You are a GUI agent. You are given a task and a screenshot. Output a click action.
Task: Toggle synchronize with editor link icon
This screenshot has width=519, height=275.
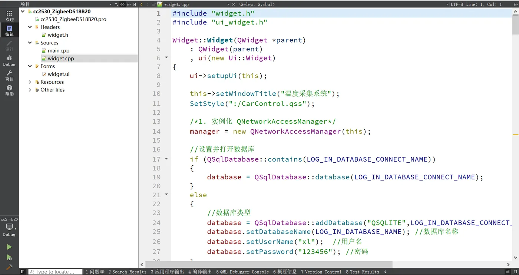(x=122, y=4)
